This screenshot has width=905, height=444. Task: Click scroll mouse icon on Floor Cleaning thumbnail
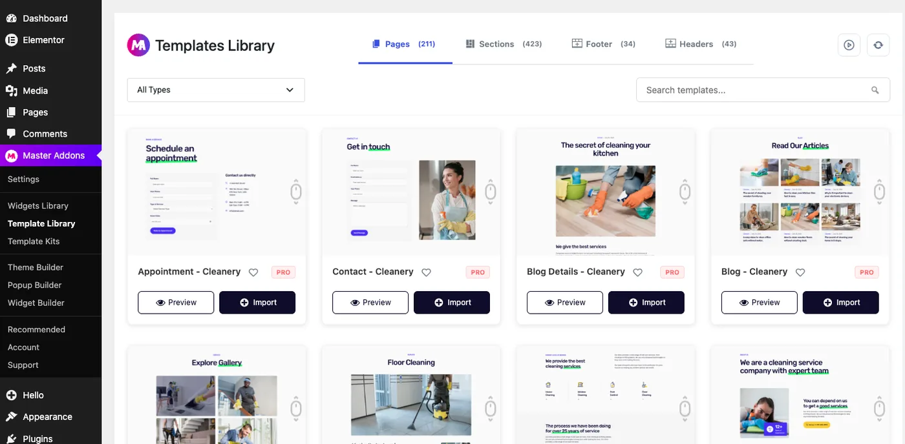pyautogui.click(x=491, y=409)
